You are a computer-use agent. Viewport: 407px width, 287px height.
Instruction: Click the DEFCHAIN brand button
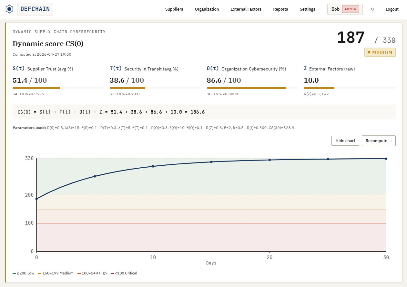tap(35, 9)
